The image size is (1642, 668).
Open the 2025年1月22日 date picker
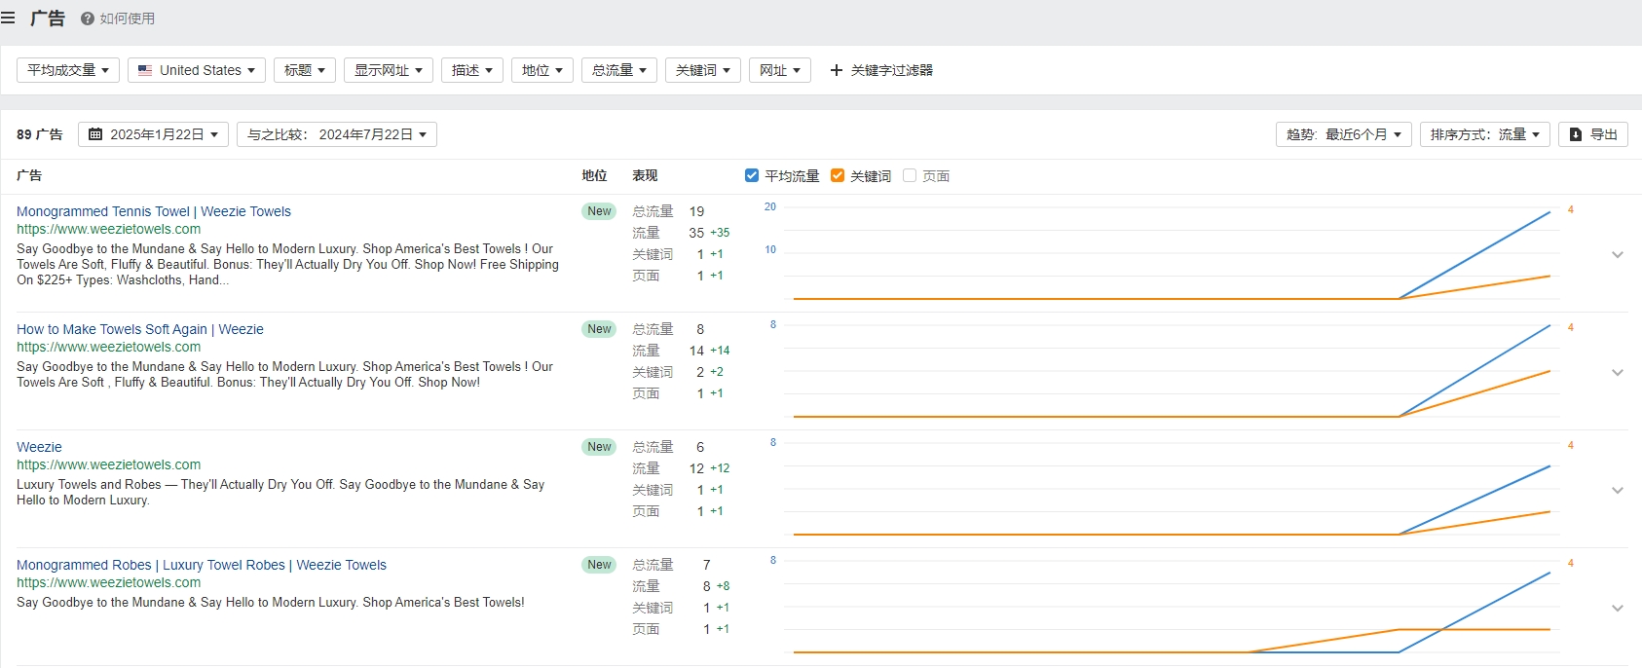click(x=154, y=134)
